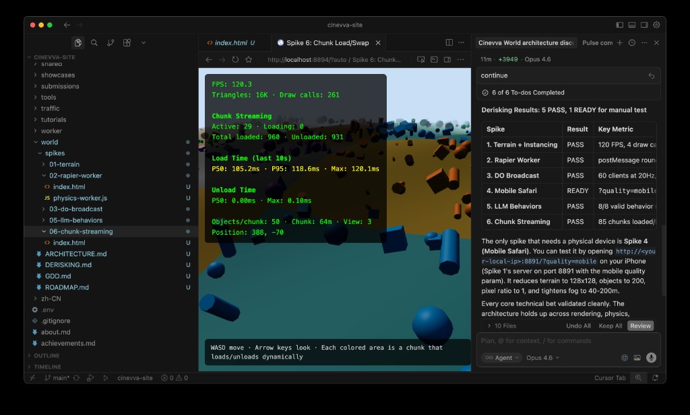The image size is (690, 415).
Task: Open the notifications bell in the status bar
Action: [x=654, y=378]
